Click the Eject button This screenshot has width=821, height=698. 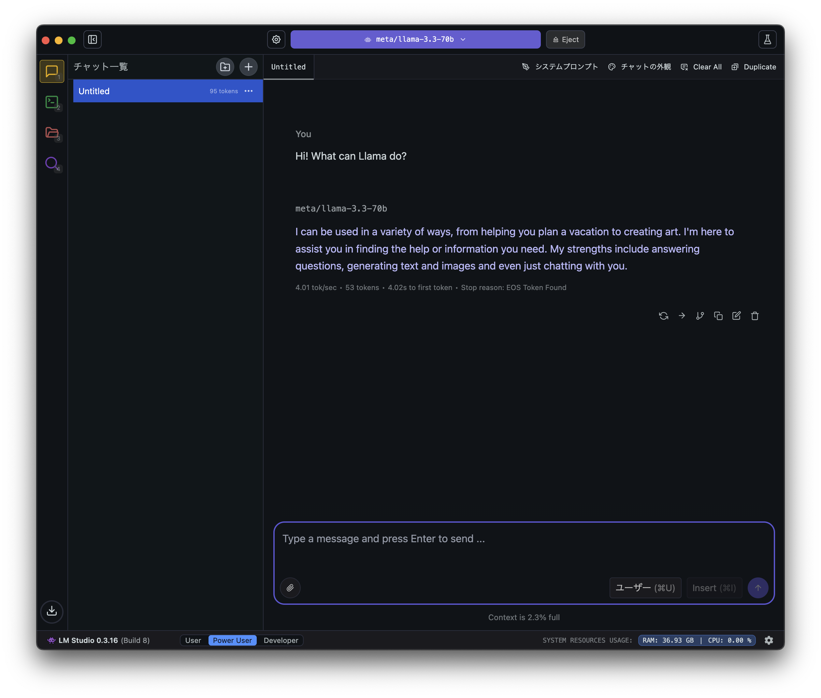click(565, 39)
